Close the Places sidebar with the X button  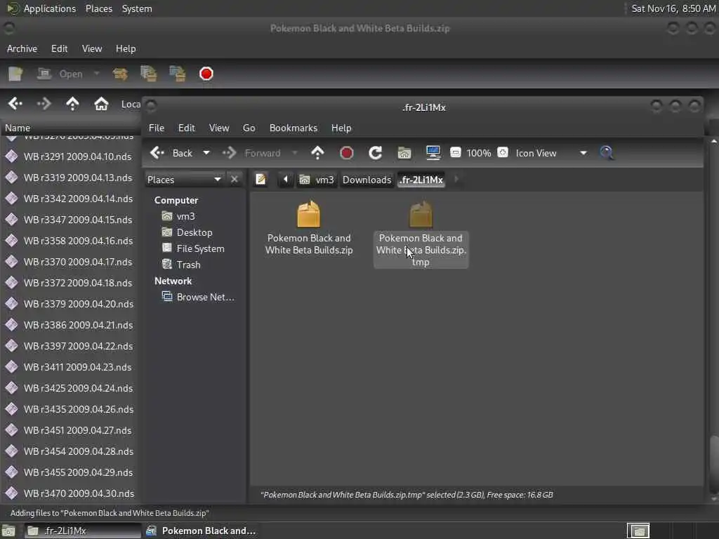pos(235,179)
